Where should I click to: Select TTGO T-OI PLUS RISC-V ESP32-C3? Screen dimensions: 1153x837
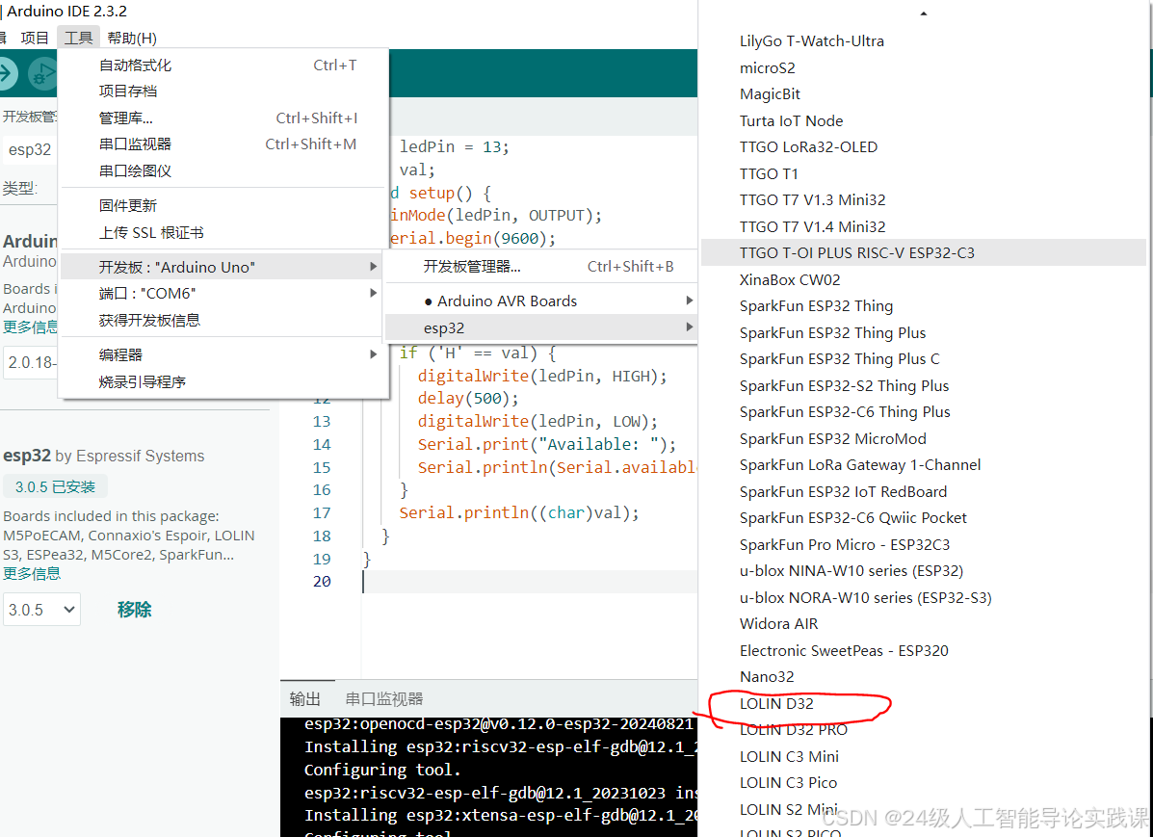point(923,253)
